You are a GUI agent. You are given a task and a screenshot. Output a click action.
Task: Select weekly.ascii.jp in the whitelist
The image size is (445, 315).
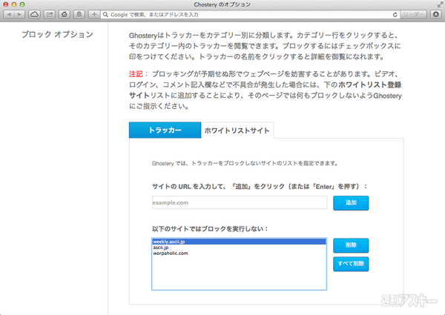(x=239, y=242)
